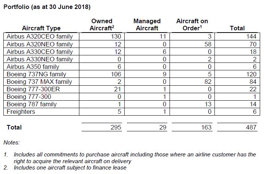
Task: Select the "Aircraft on Order" column header
Action: coord(192,25)
